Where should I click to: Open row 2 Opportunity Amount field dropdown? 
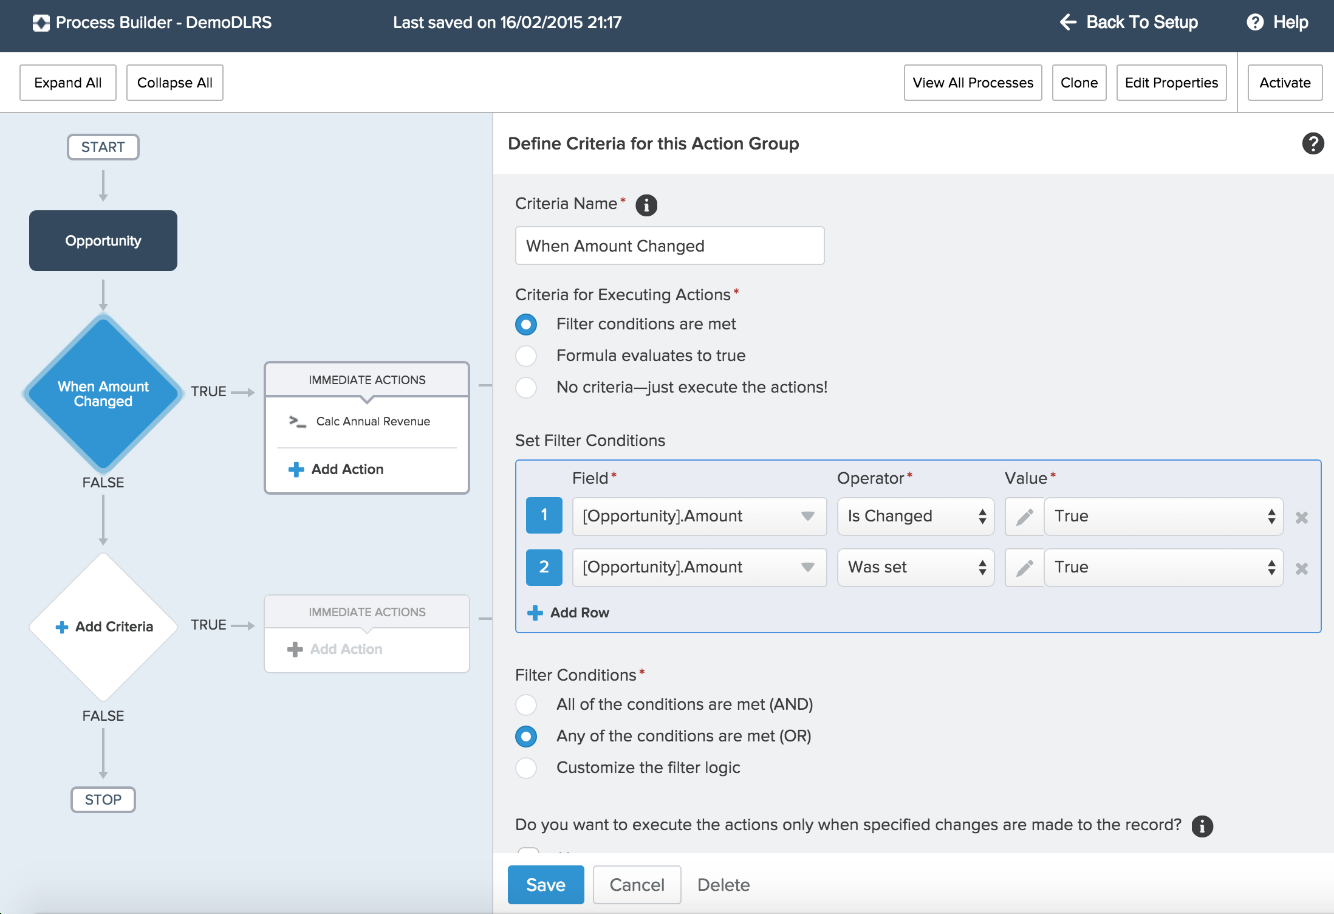pos(699,568)
